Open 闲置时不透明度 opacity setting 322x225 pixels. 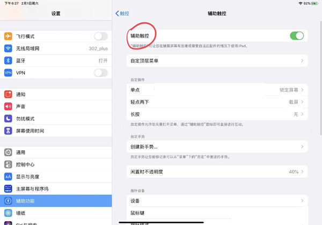(x=217, y=172)
